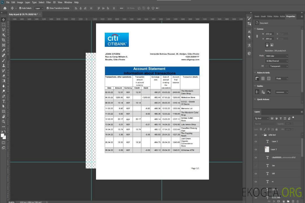Select the Rectangular Marquee tool
The image size is (305, 203).
pyautogui.click(x=3, y=25)
